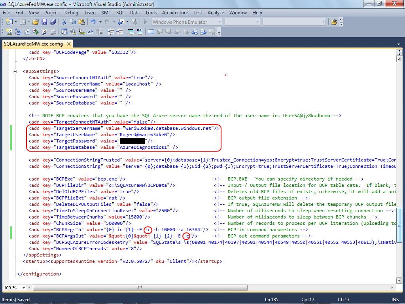Open the empty combo box right of Windows Phone Emulator

tap(242, 22)
